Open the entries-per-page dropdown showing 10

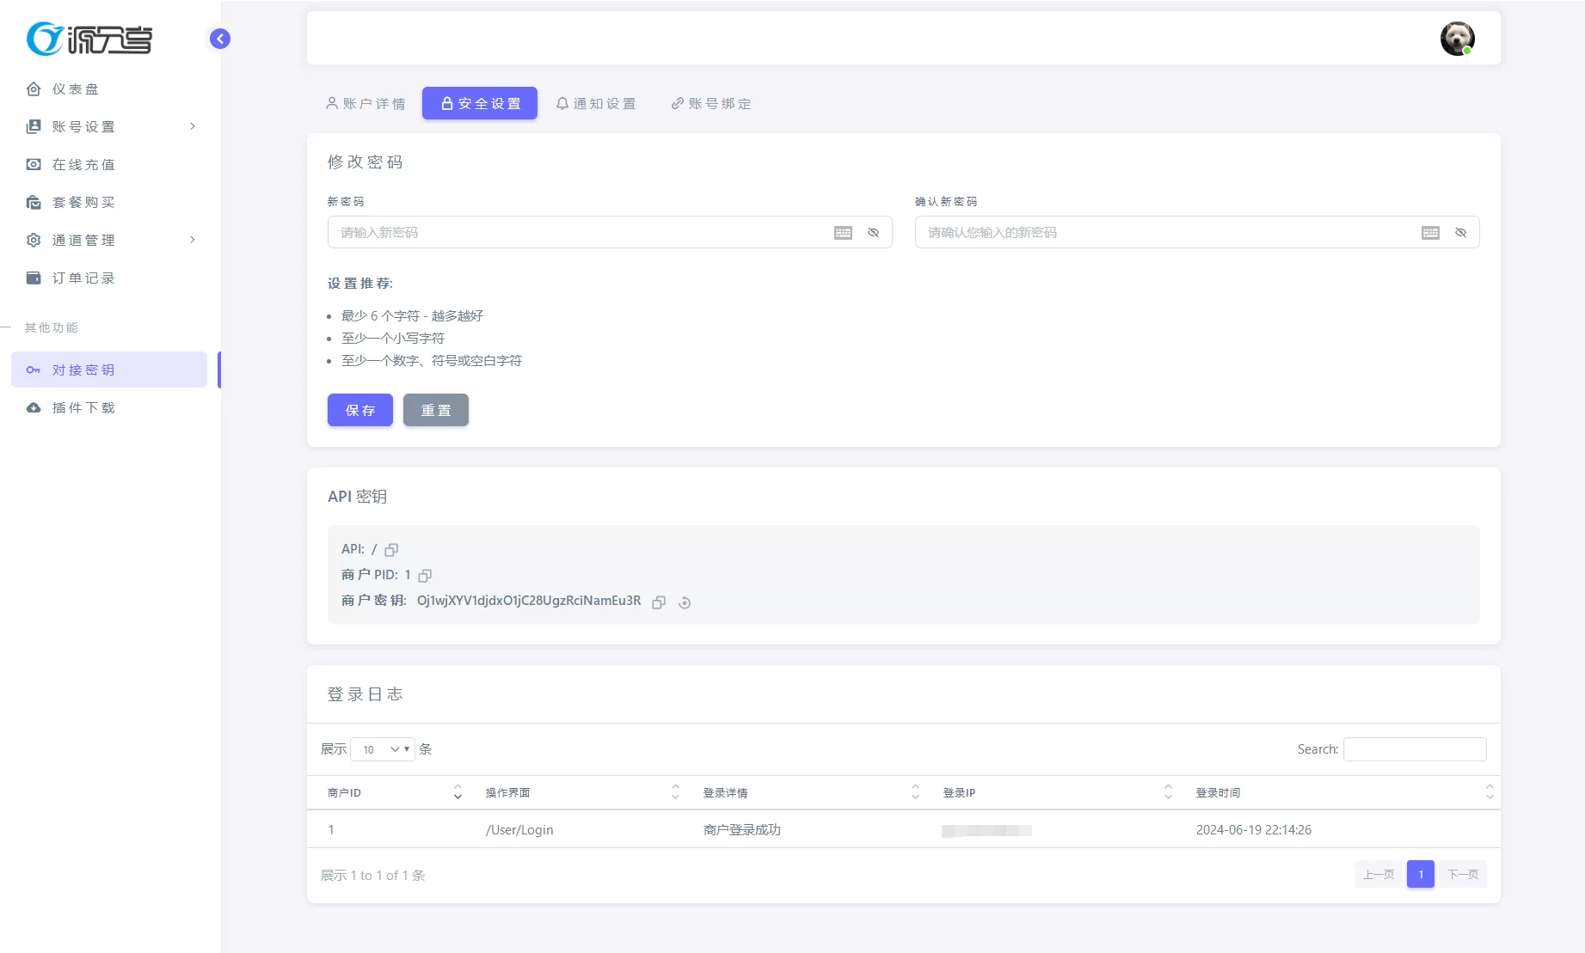[x=382, y=748]
